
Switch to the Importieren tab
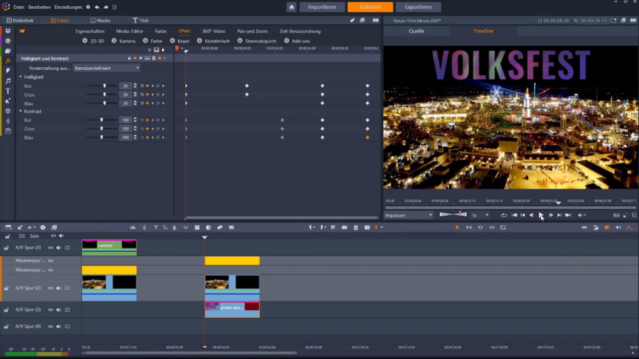(322, 7)
